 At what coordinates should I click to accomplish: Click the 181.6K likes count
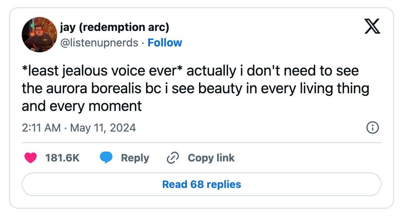tap(62, 158)
